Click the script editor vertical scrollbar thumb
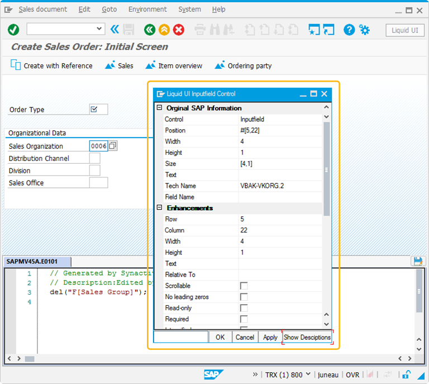The height and width of the screenshot is (384, 429). (419, 291)
